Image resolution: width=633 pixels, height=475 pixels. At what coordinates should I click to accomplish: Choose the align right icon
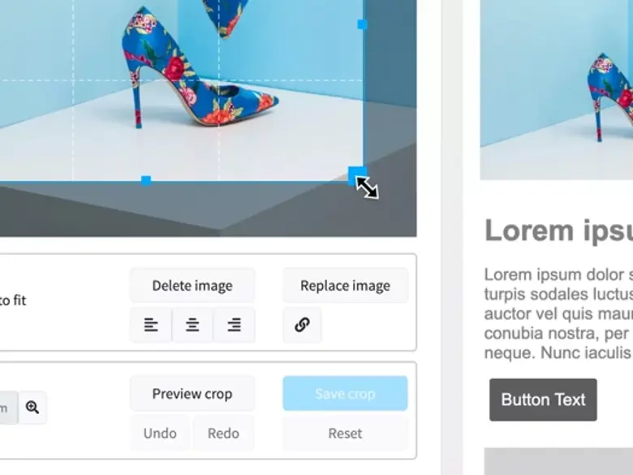235,325
